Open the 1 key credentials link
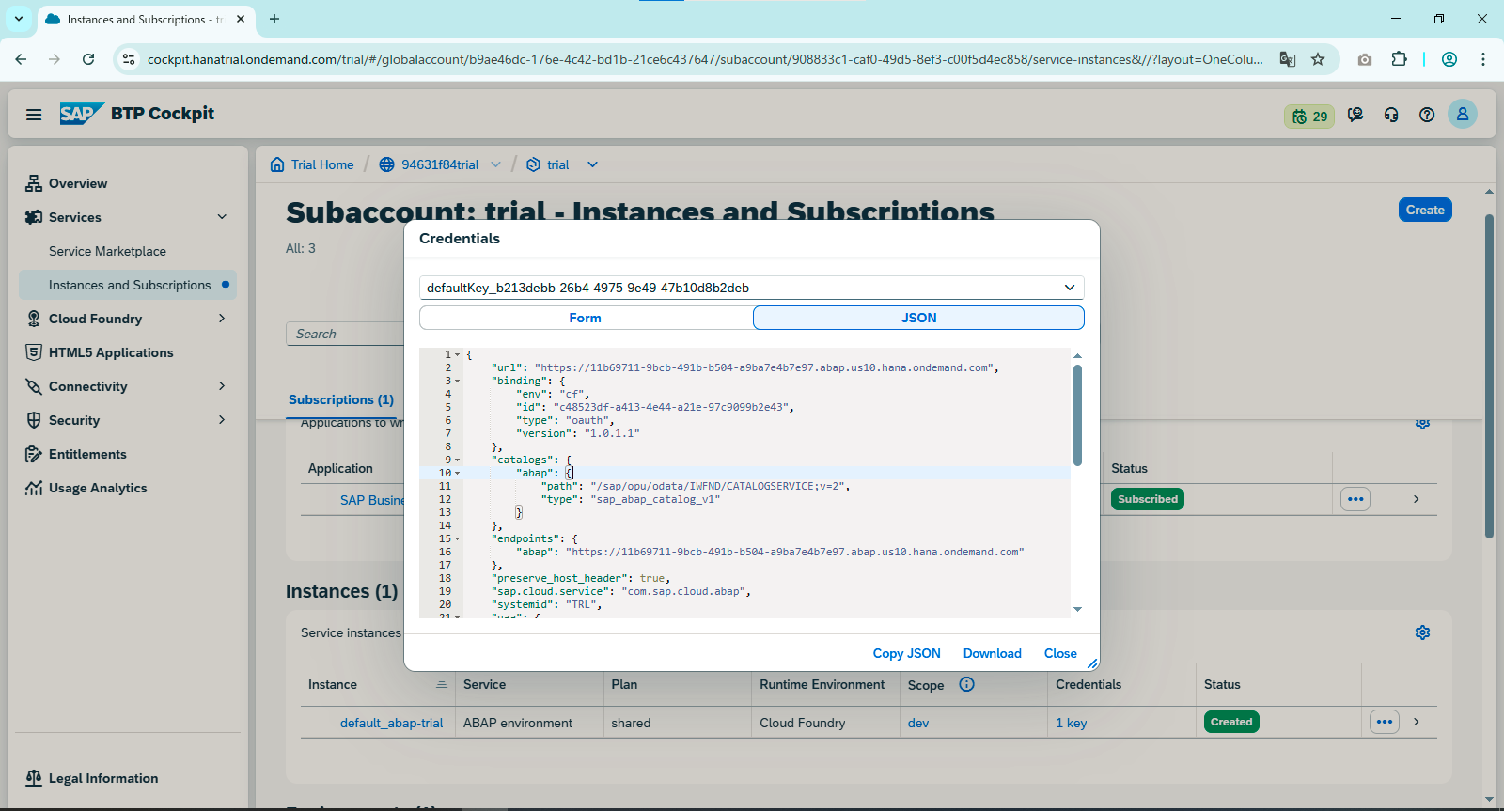The image size is (1504, 811). (1071, 723)
